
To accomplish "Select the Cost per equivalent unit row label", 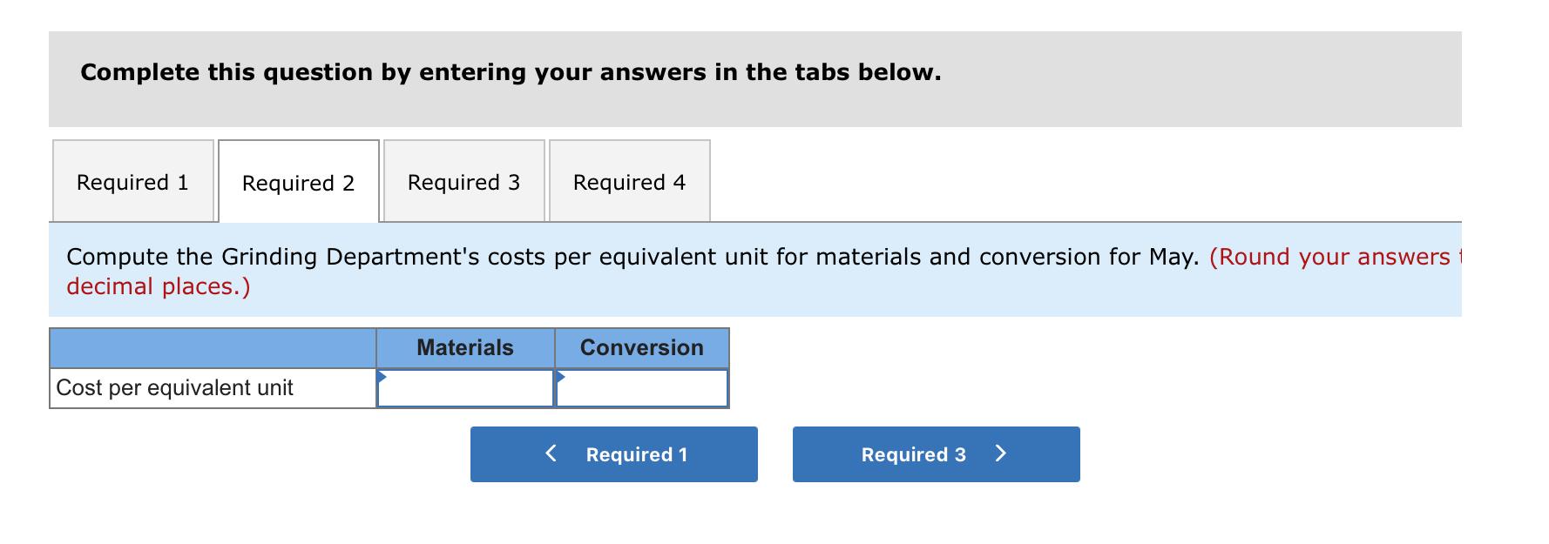I will pos(174,388).
